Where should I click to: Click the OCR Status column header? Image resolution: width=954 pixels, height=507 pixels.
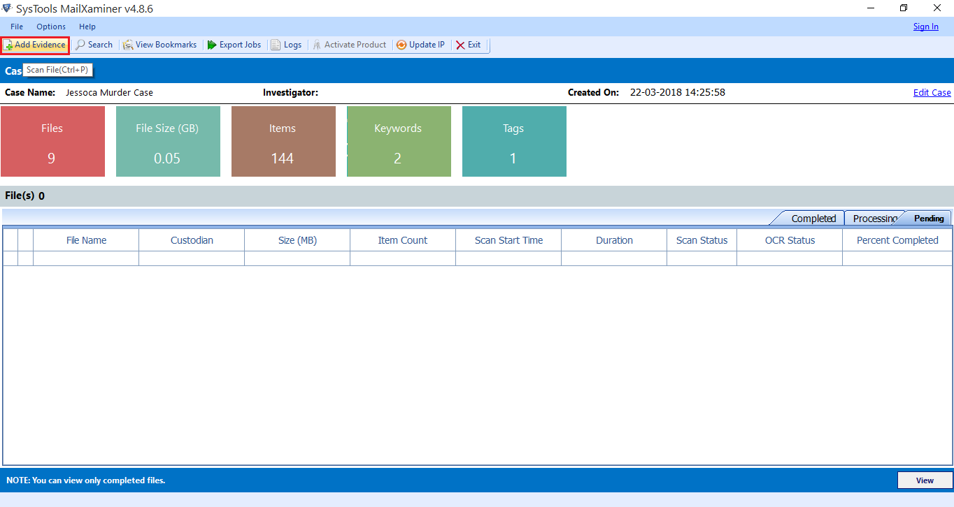[x=790, y=240]
